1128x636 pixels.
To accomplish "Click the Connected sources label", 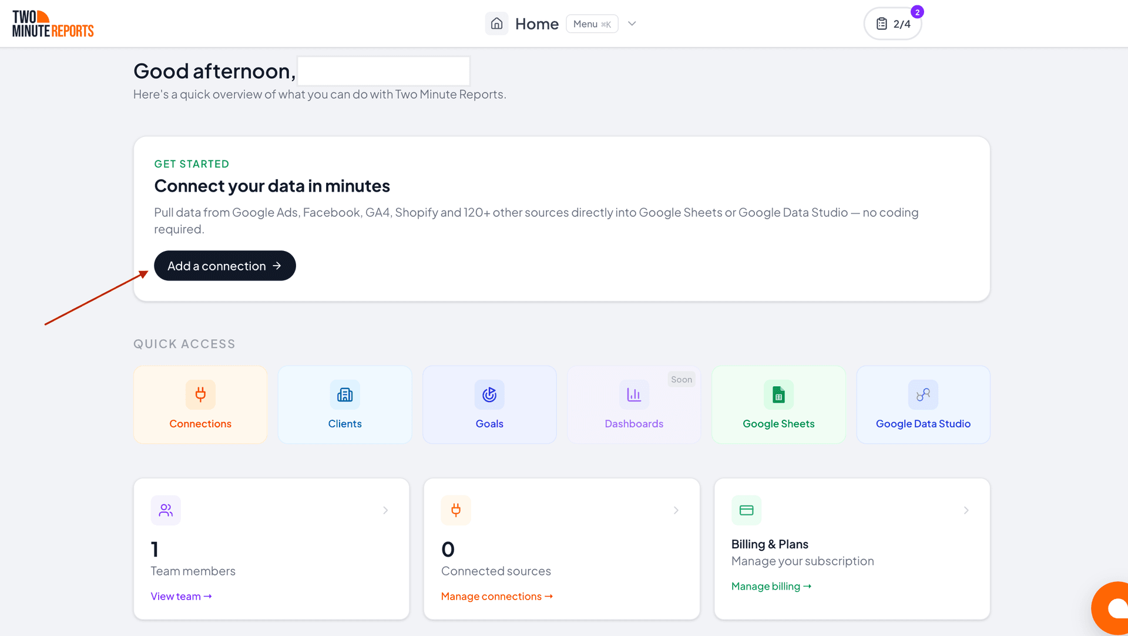I will pos(496,571).
